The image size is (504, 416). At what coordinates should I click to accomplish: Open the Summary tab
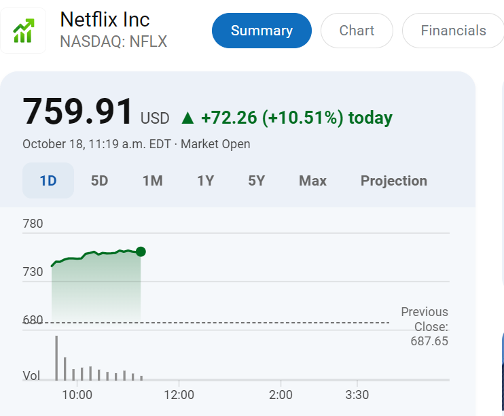[262, 31]
